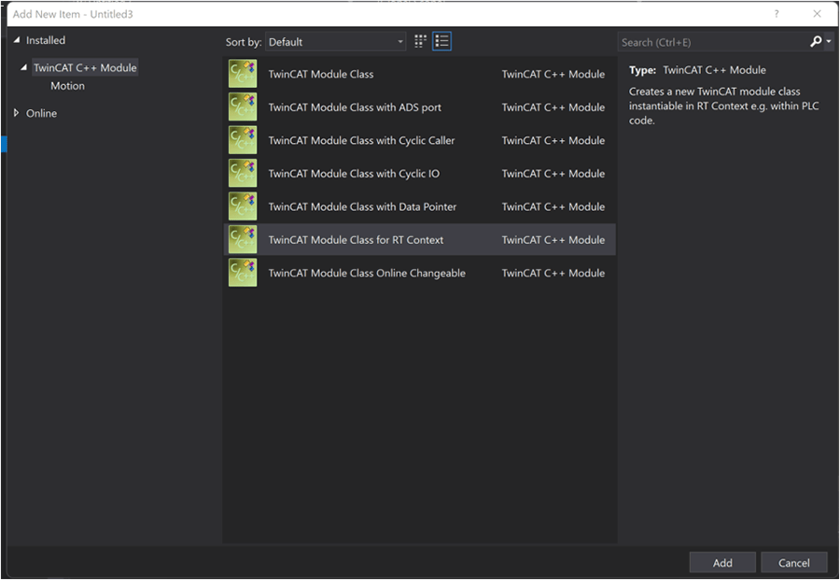This screenshot has width=840, height=580.
Task: Click the Cancel button
Action: tap(793, 562)
